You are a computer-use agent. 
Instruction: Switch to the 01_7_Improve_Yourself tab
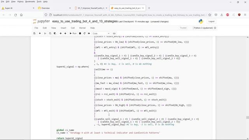click(x=91, y=8)
